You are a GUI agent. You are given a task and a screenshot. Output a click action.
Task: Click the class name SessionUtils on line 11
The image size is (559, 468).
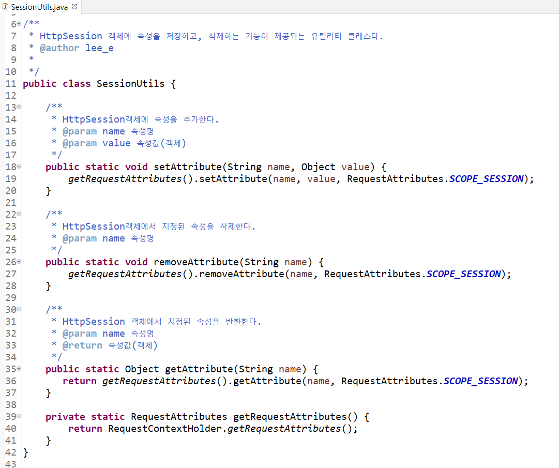130,84
